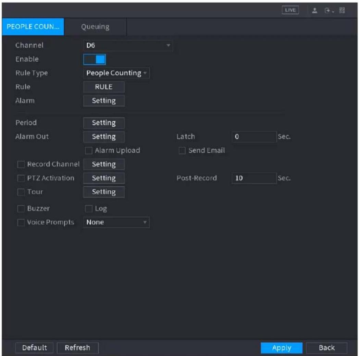The image size is (359, 356).
Task: Click the LIVE view icon
Action: (x=290, y=10)
